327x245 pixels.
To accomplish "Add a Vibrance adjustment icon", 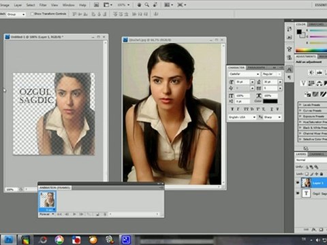I will (x=303, y=84).
